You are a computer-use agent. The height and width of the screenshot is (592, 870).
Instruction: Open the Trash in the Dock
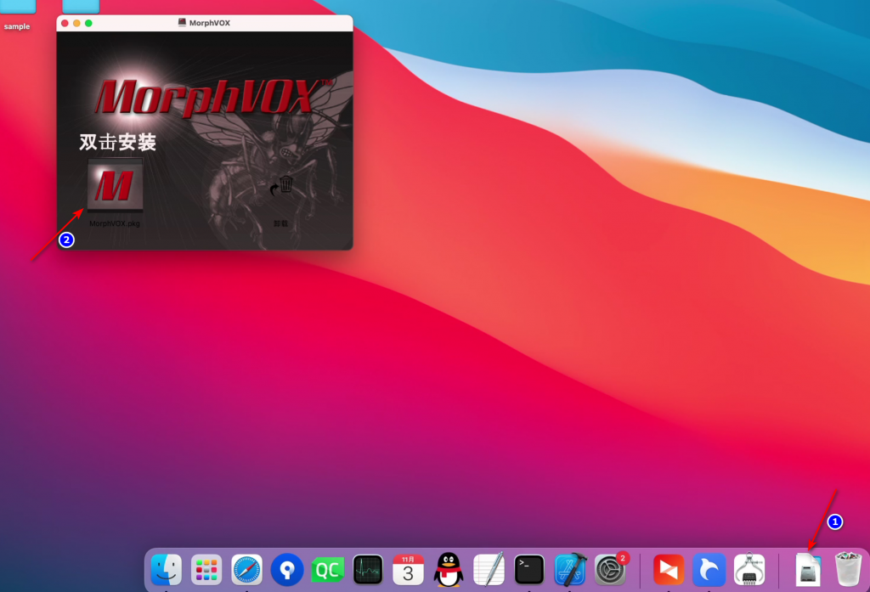pos(848,569)
